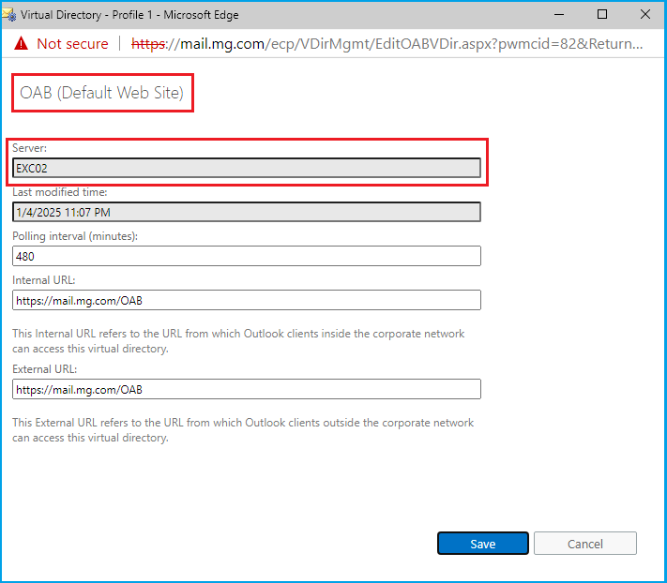667x583 pixels.
Task: Close the Virtual Directory window
Action: [x=645, y=14]
